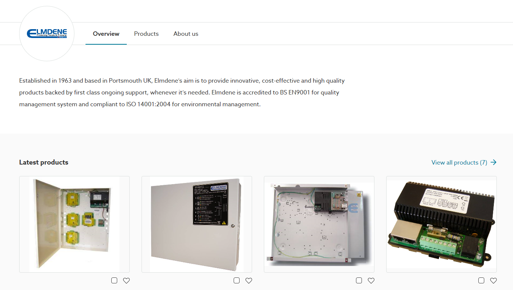The width and height of the screenshot is (513, 290).
Task: Open the View all products (7) link
Action: point(464,162)
